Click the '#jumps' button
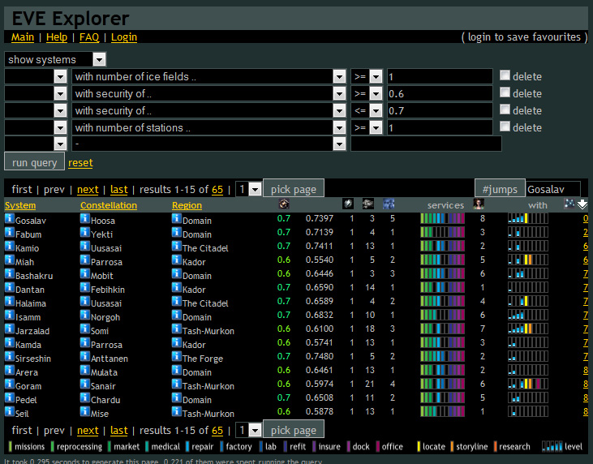This screenshot has height=464, width=593. coord(500,188)
